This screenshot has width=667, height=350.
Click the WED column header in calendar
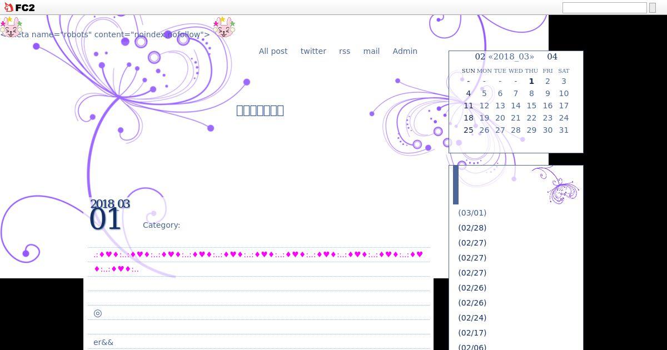pos(515,71)
